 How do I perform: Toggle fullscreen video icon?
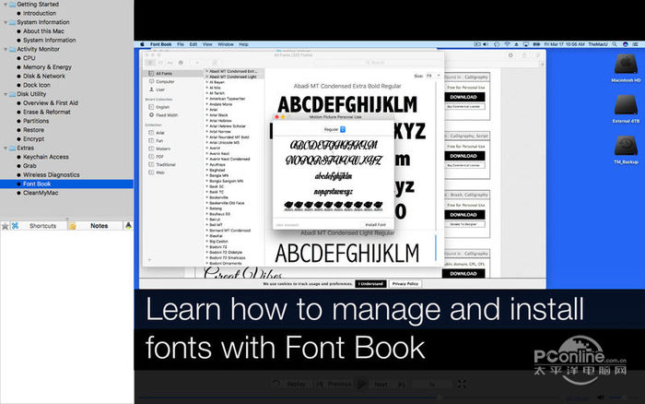click(x=462, y=385)
